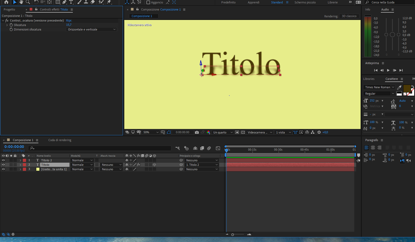This screenshot has width=415, height=242.
Task: Pick color with Character eyedropper
Action: [399, 87]
